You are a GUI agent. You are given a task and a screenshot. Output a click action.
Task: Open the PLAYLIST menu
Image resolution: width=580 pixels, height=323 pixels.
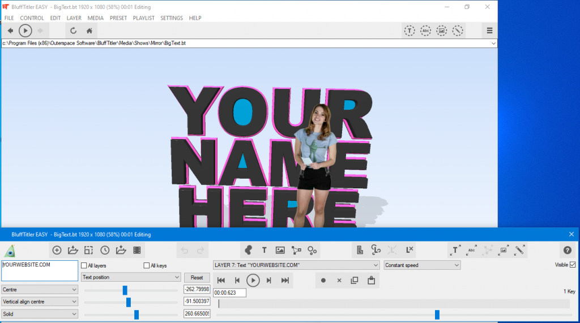143,18
